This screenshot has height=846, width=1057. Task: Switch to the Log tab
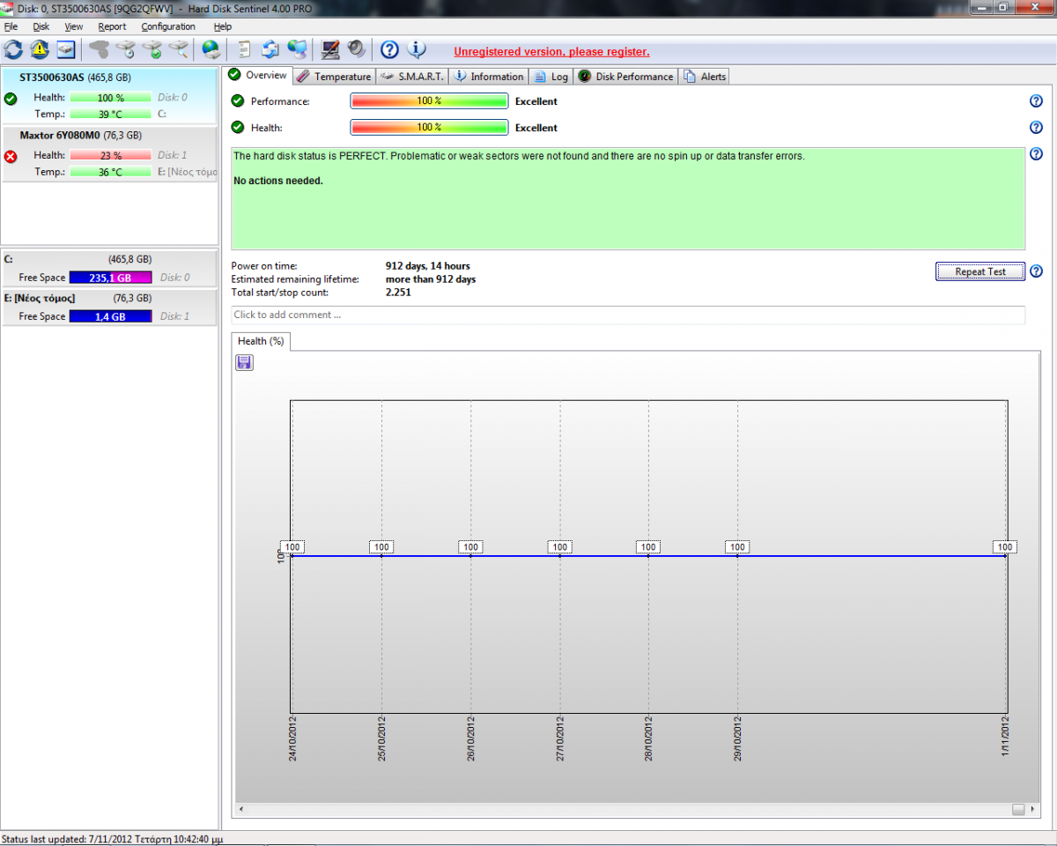point(551,77)
